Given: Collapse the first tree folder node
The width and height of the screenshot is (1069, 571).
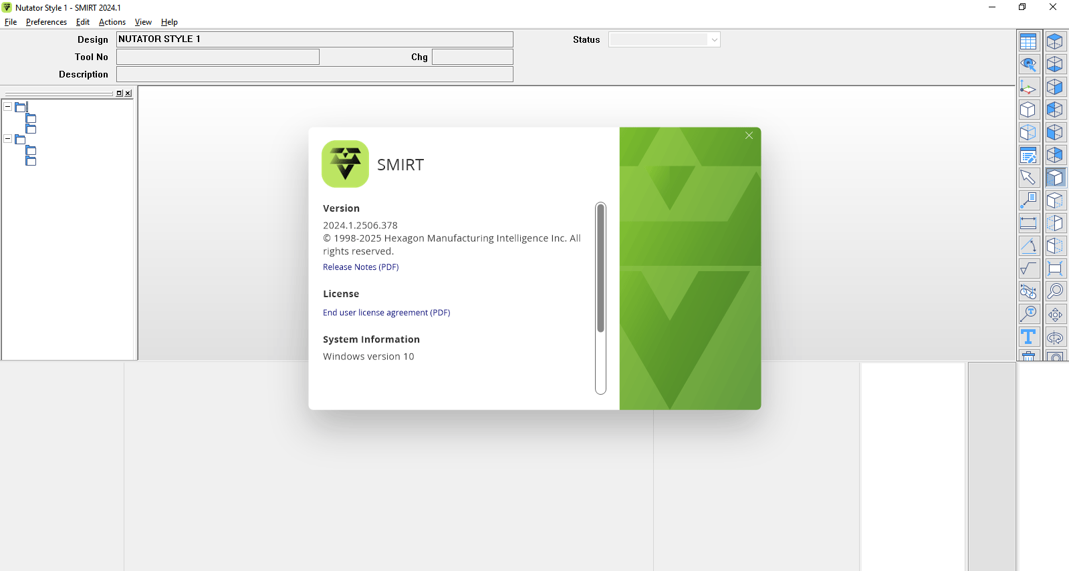Looking at the screenshot, I should (x=8, y=107).
